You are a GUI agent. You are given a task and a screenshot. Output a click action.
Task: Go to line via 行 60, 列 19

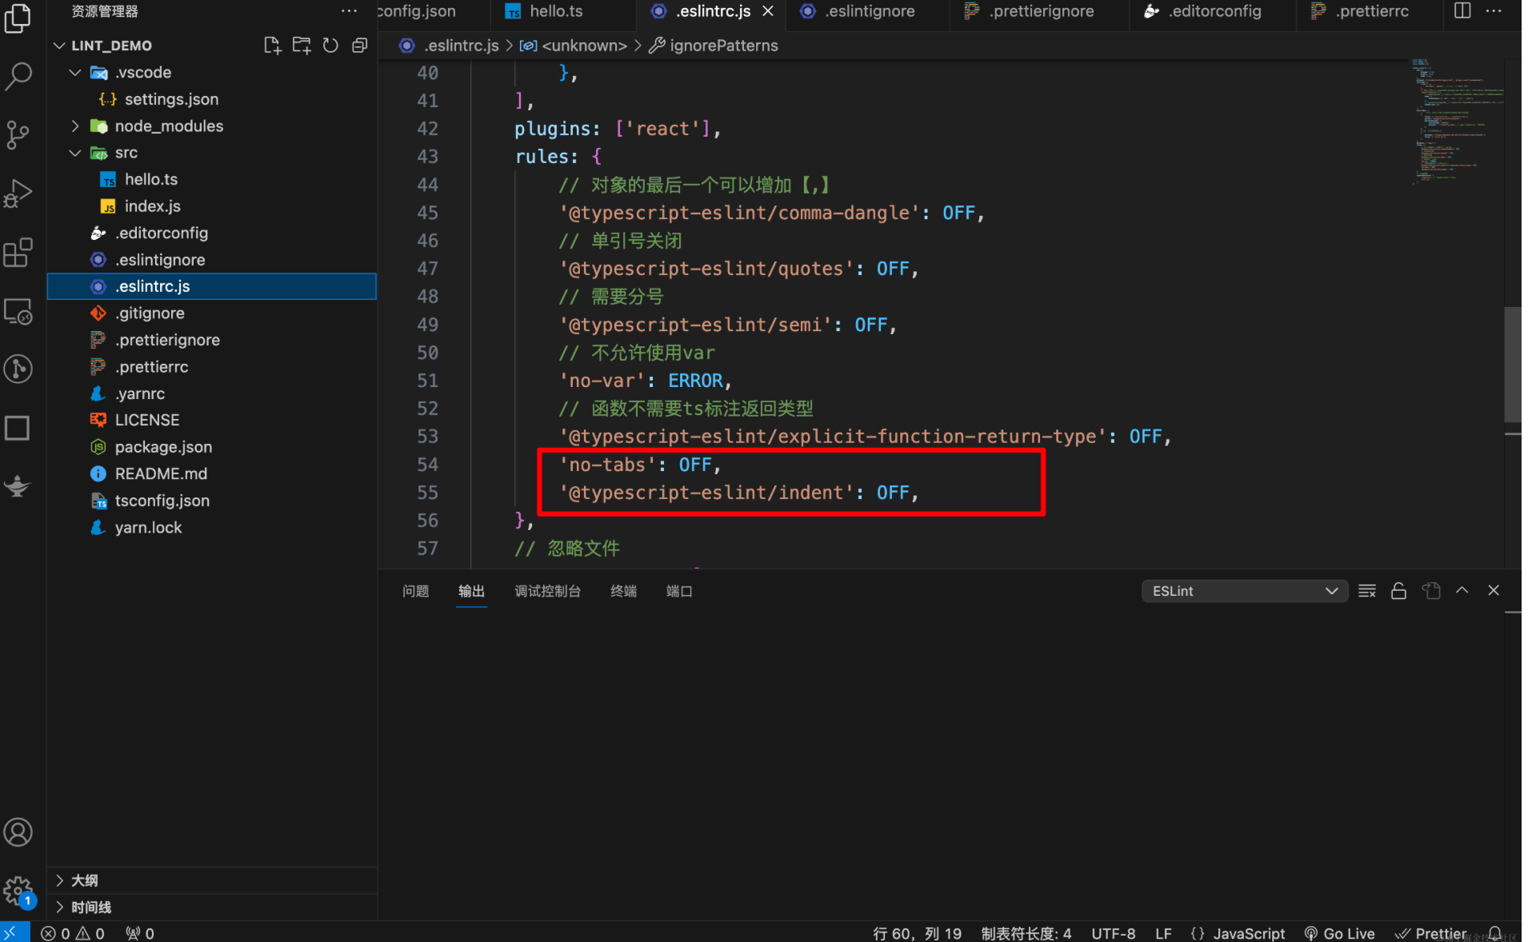pos(917,933)
